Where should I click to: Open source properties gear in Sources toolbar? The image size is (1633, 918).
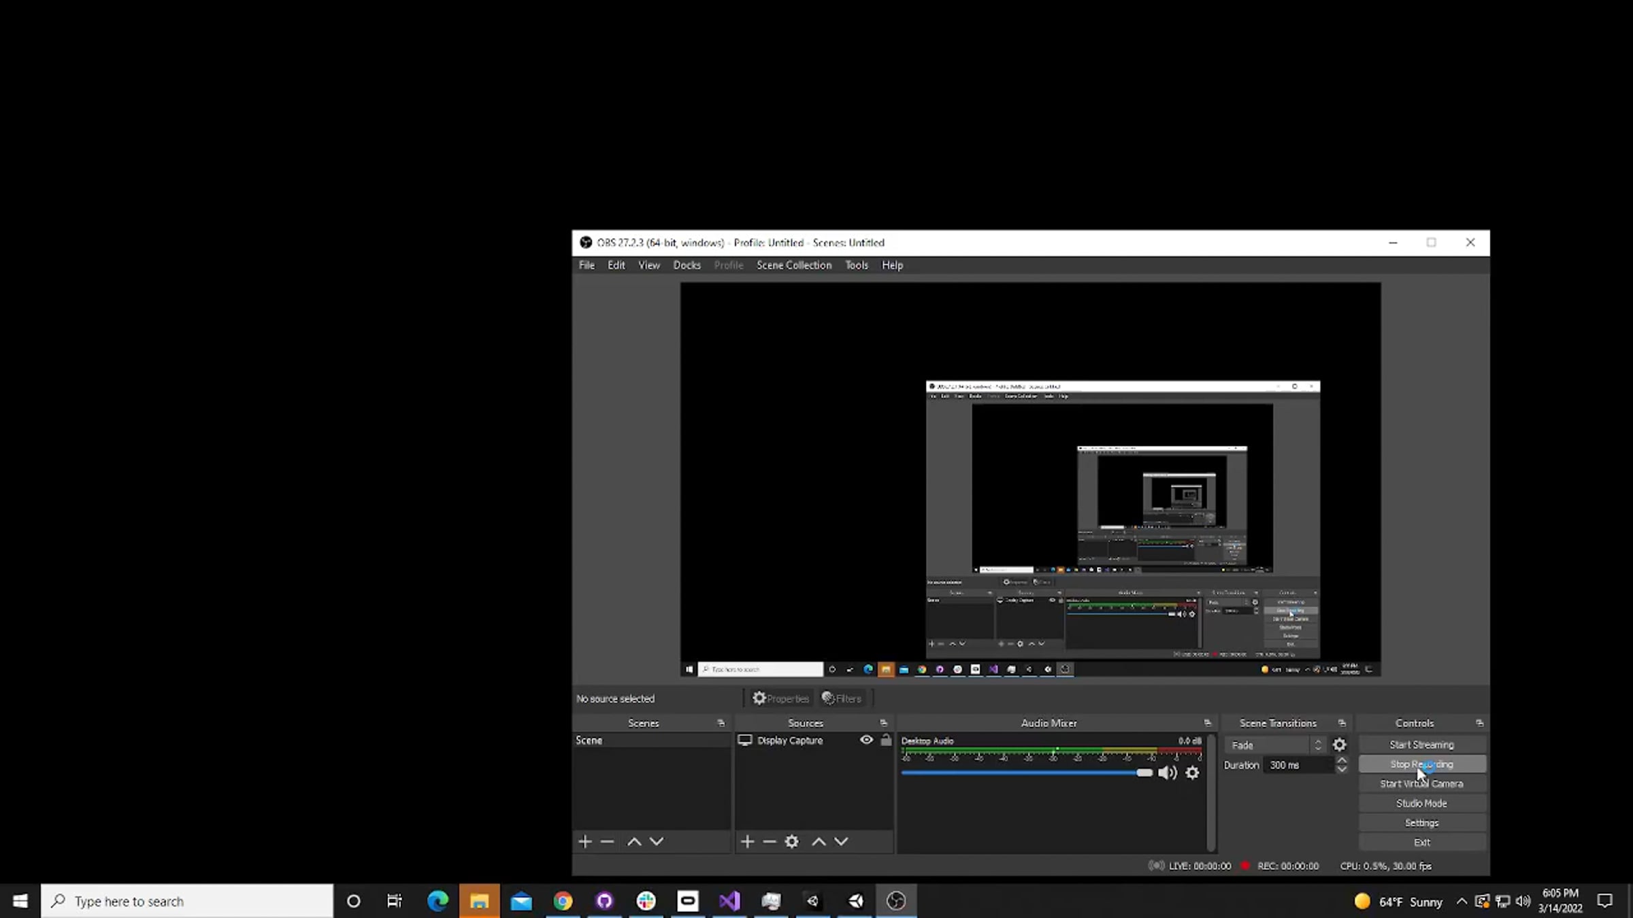(x=792, y=842)
